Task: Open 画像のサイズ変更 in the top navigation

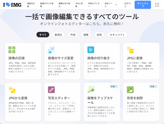Action: pyautogui.click(x=47, y=5)
